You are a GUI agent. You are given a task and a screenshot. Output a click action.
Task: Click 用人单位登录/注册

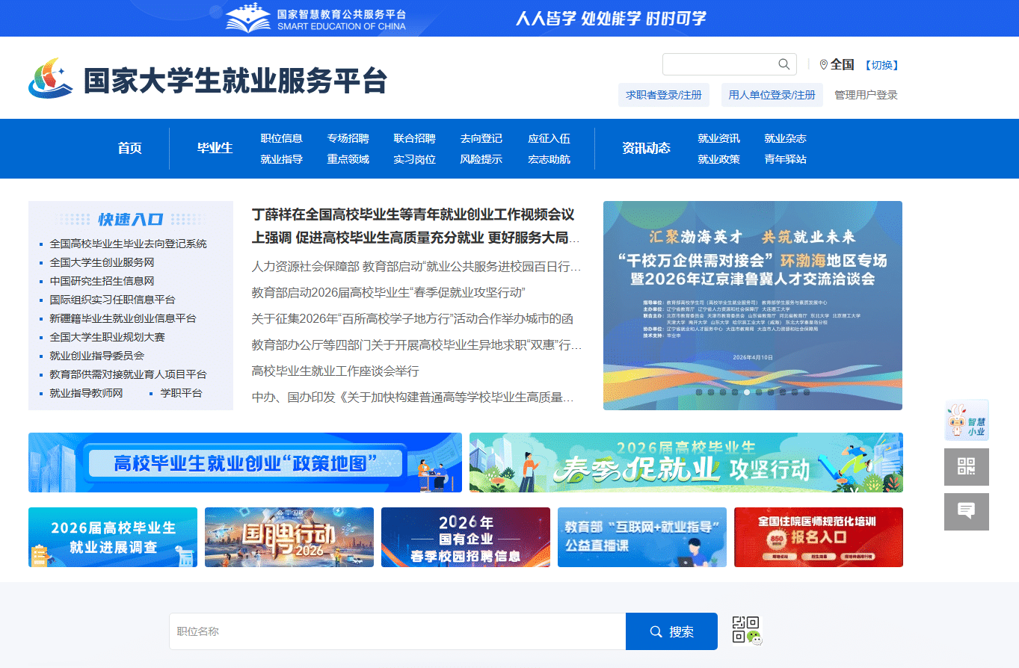click(772, 94)
